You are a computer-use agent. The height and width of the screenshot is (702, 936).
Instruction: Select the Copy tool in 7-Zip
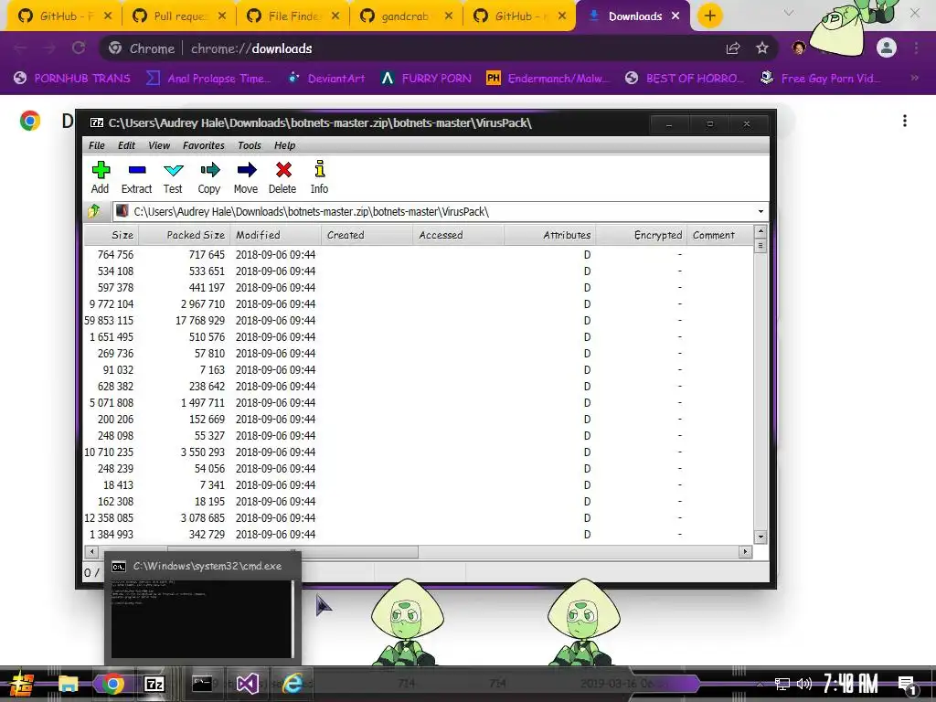[209, 177]
